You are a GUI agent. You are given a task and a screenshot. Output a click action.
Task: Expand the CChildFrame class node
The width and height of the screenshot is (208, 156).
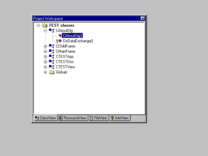pyautogui.click(x=45, y=46)
